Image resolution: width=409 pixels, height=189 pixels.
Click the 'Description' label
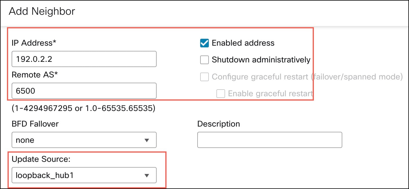[219, 124]
